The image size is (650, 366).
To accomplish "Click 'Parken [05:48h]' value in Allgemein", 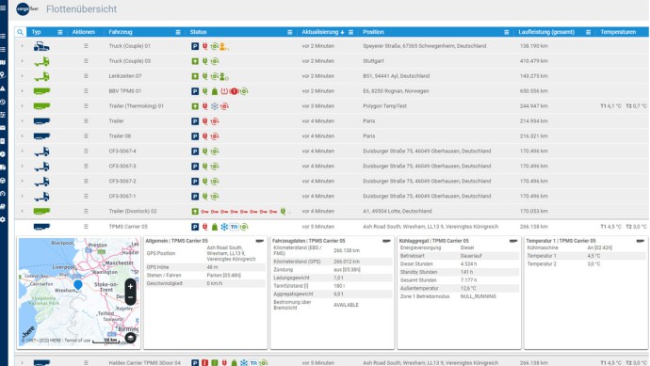I will tap(223, 276).
